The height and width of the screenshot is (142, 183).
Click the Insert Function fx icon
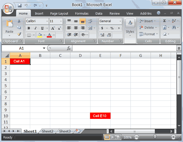69,48
